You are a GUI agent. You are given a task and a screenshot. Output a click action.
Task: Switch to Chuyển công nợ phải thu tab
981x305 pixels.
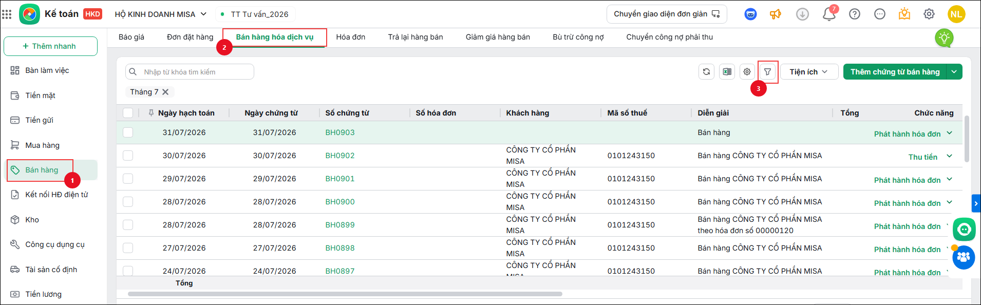point(669,37)
